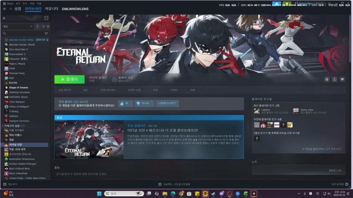The image size is (353, 198).
Task: Open the 상점 (Store) tab
Action: pos(17,9)
